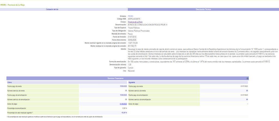Screen dimensions: 279x121
Task: Click the residual amount 451.502,75
Action: [x=132, y=46]
